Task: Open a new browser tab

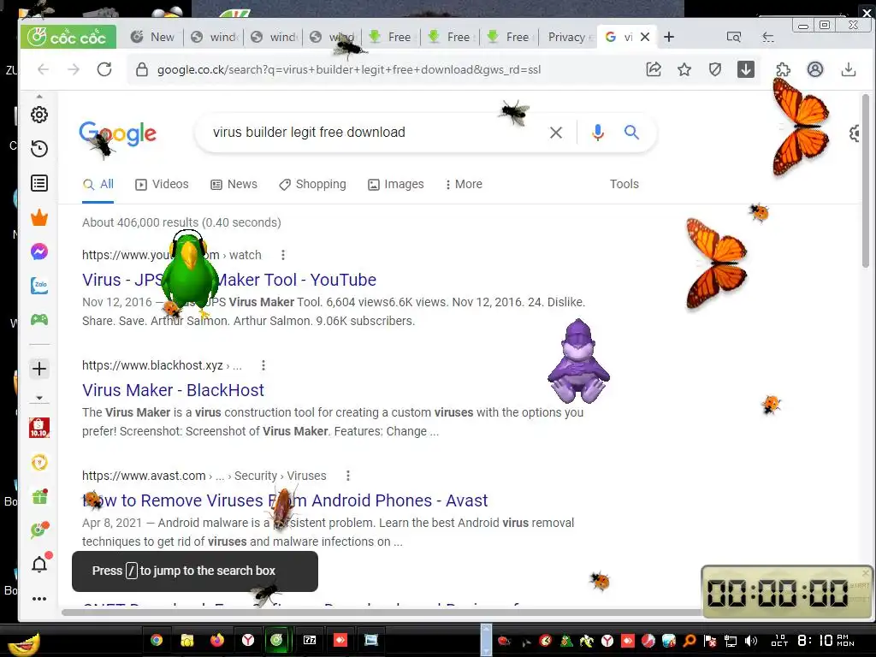Action: pos(669,37)
